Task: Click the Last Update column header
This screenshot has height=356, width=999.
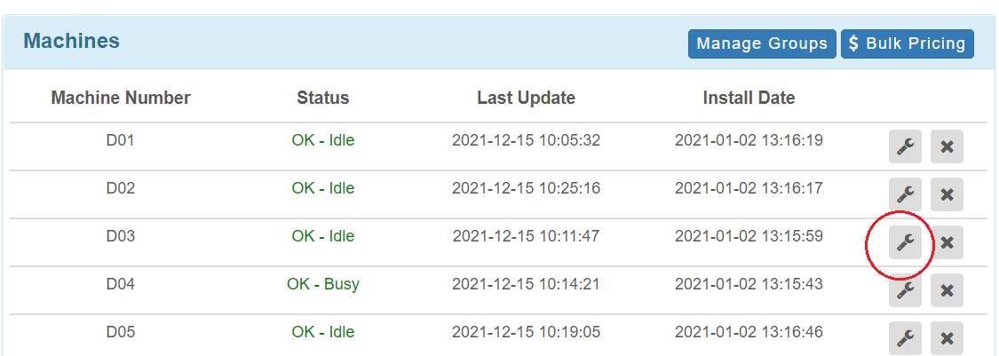Action: 527,98
